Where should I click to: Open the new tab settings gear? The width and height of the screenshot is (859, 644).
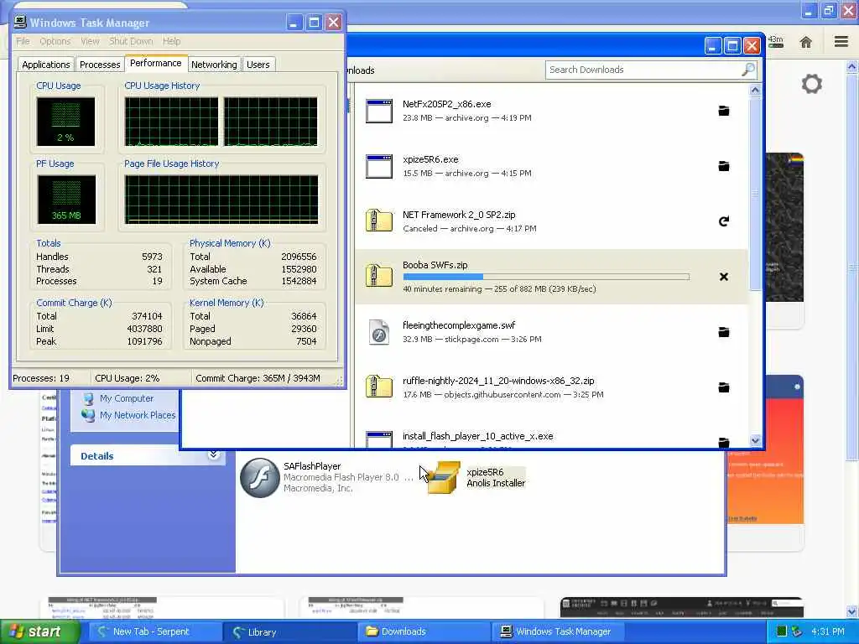[x=812, y=84]
